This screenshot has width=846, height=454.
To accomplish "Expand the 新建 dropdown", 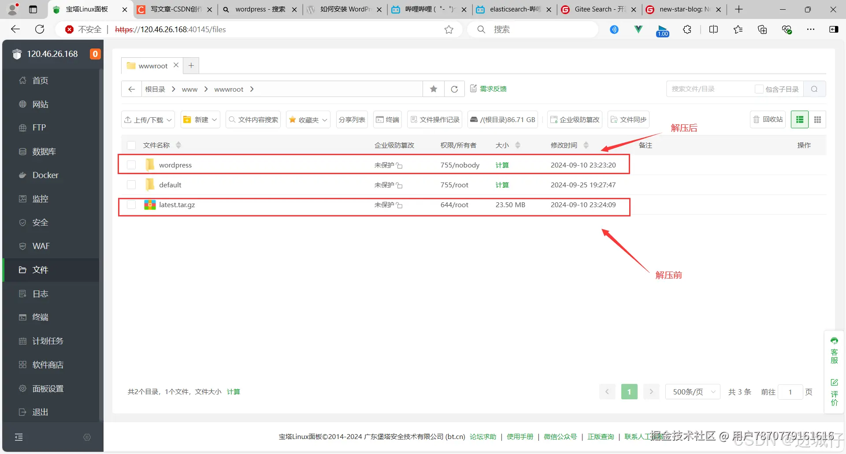I will click(200, 119).
